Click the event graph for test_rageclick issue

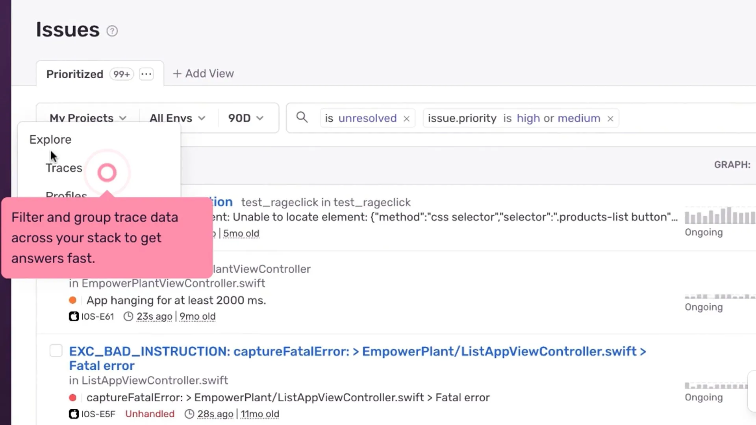click(719, 216)
